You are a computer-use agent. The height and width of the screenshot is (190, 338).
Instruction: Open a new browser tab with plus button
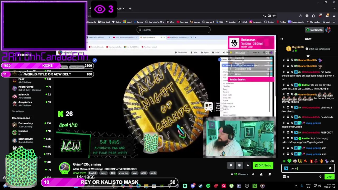130,9
